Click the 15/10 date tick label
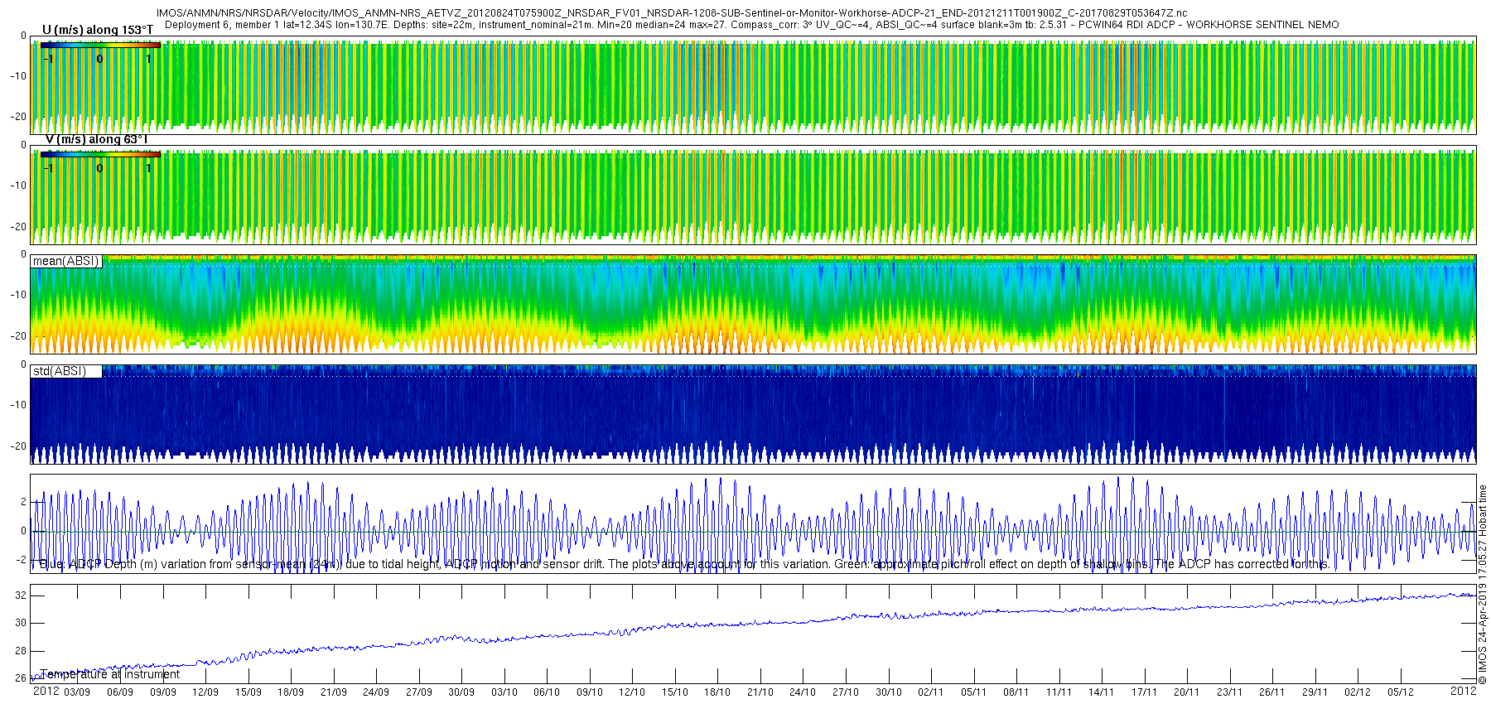The height and width of the screenshot is (704, 1491). (675, 692)
